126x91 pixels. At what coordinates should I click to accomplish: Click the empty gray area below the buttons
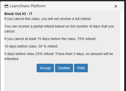(62, 82)
